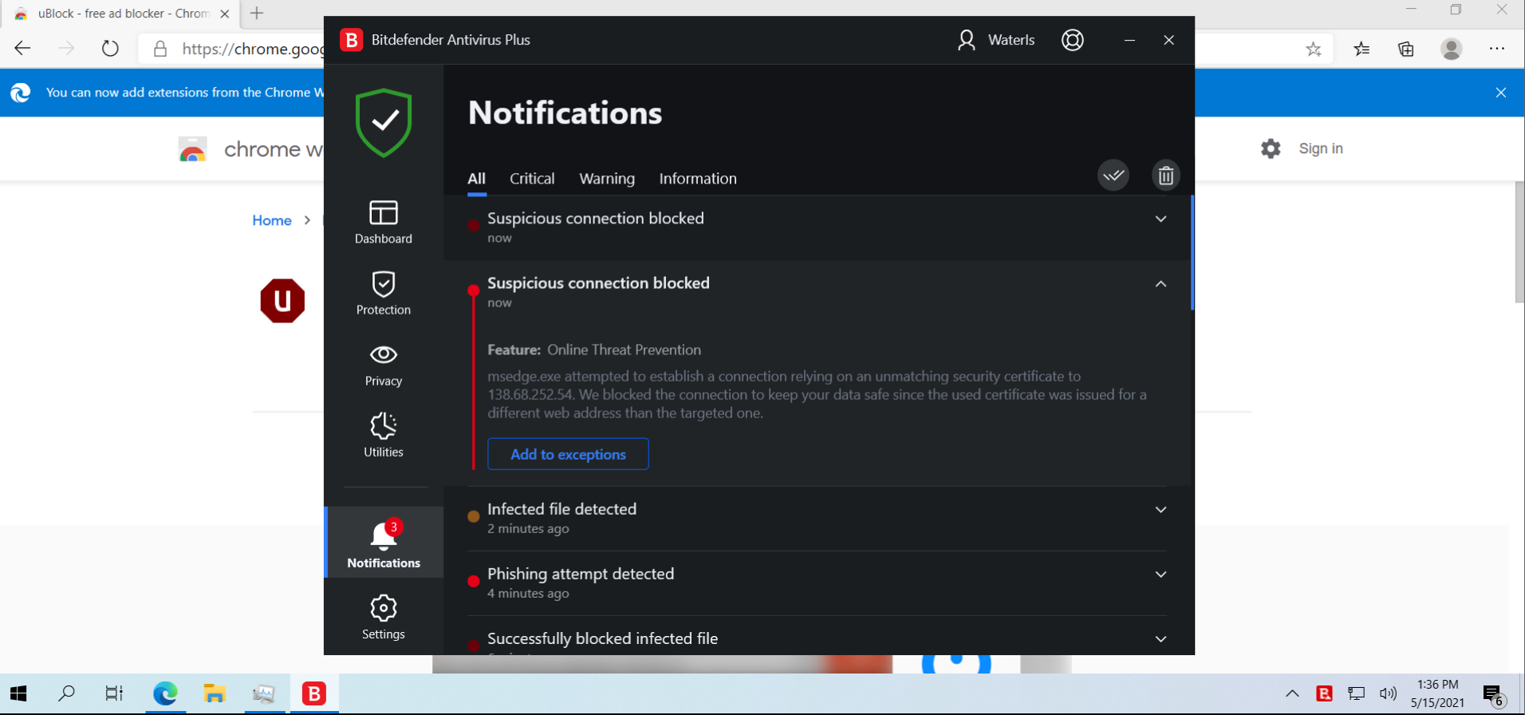Screen dimensions: 1525x715
Task: Click the Bitdefender B logo in title bar
Action: tap(351, 40)
